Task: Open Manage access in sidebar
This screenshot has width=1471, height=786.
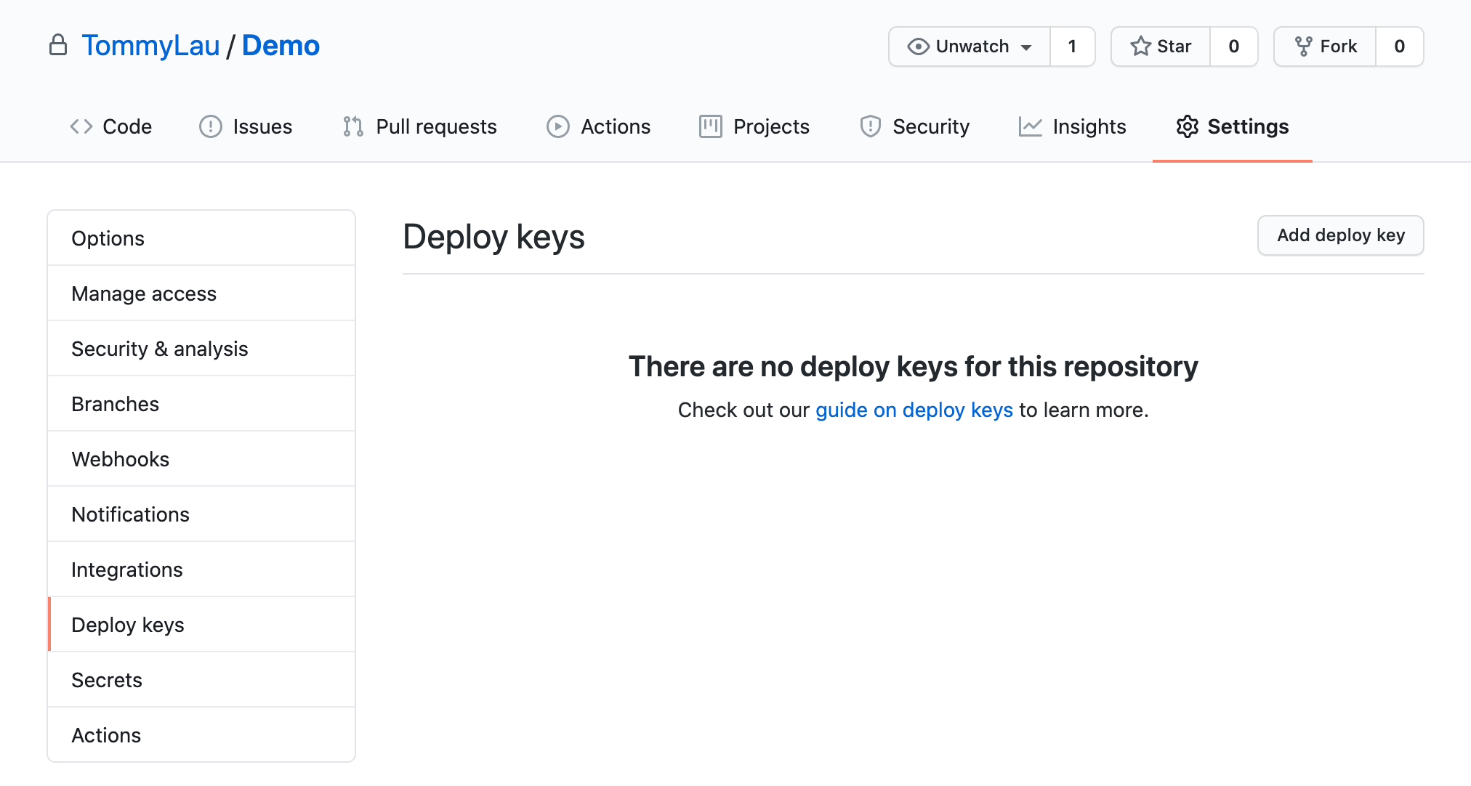Action: click(x=144, y=293)
